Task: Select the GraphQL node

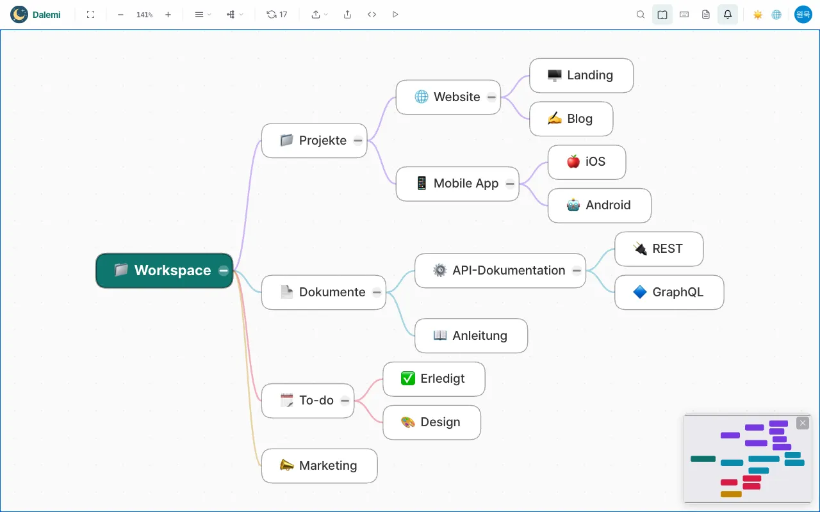Action: [669, 292]
